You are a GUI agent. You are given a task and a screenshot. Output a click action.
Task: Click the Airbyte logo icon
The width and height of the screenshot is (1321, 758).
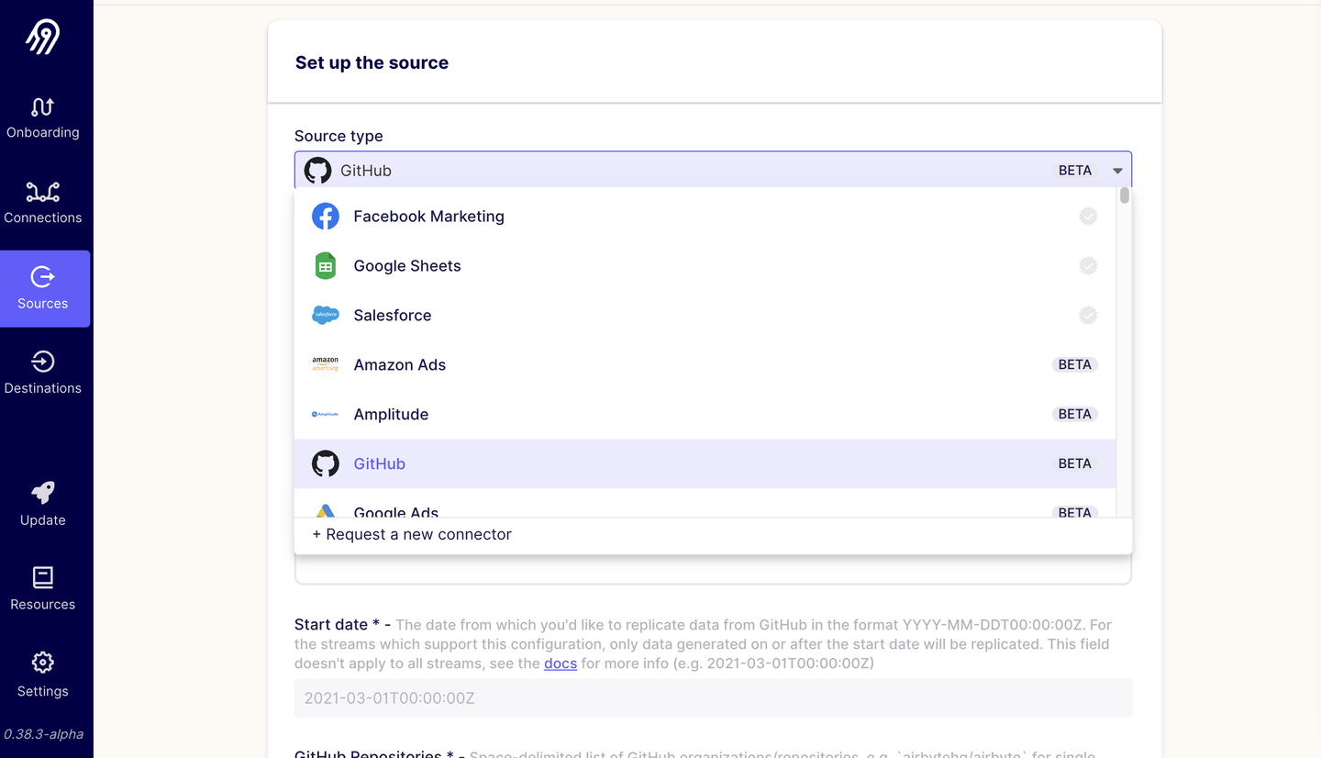(42, 37)
